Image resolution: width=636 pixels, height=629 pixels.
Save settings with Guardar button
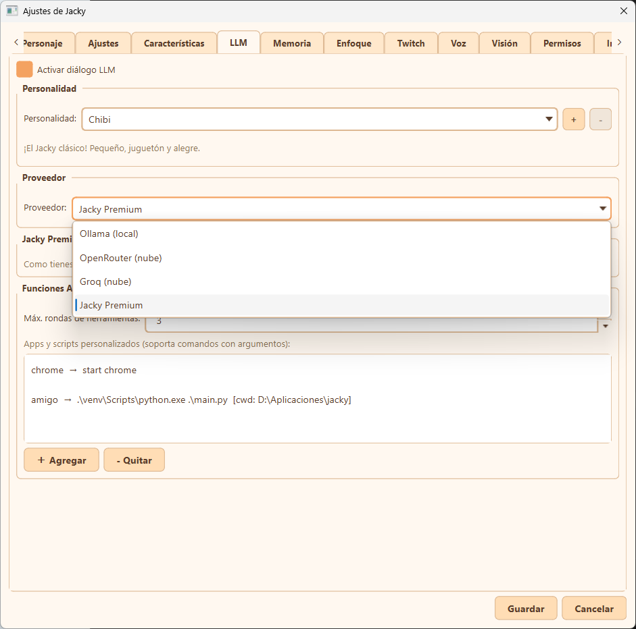click(526, 608)
